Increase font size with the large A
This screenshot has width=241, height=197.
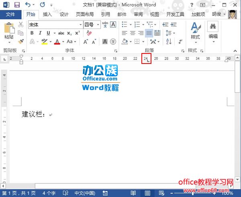[x=86, y=41]
